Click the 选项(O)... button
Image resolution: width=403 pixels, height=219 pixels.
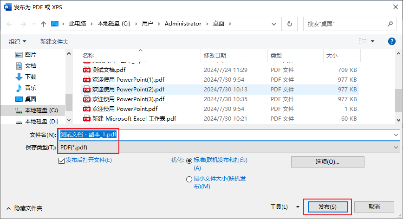click(x=327, y=162)
